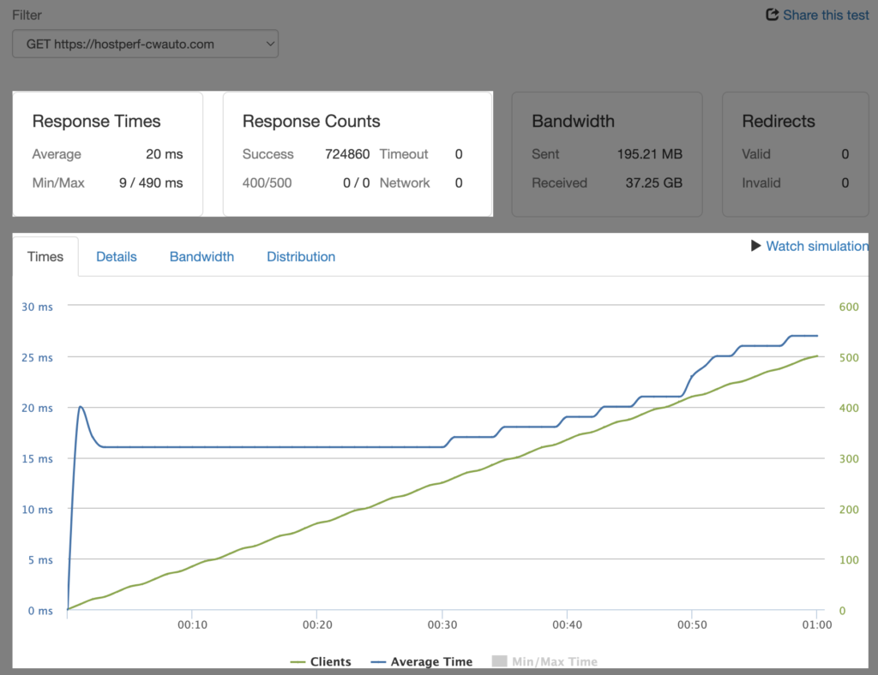This screenshot has height=675, width=878.
Task: Click the Share this test link
Action: click(826, 15)
